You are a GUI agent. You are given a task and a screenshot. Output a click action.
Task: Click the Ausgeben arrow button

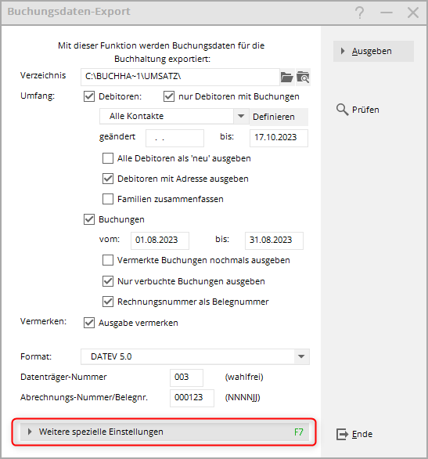coord(373,51)
